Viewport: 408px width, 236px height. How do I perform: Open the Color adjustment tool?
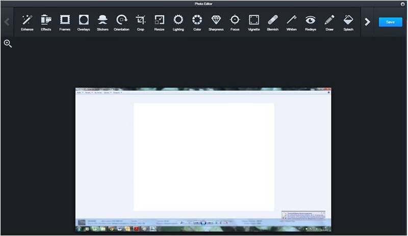pos(197,21)
